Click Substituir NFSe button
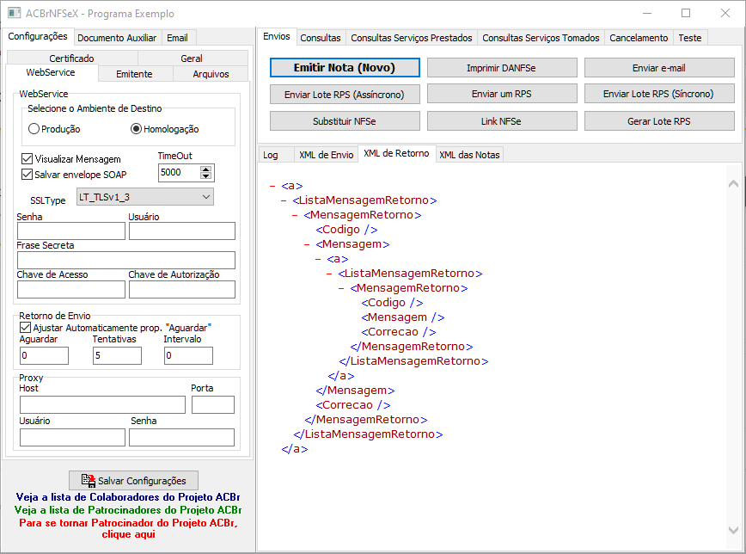Screen dimensions: 746x554 tap(345, 121)
